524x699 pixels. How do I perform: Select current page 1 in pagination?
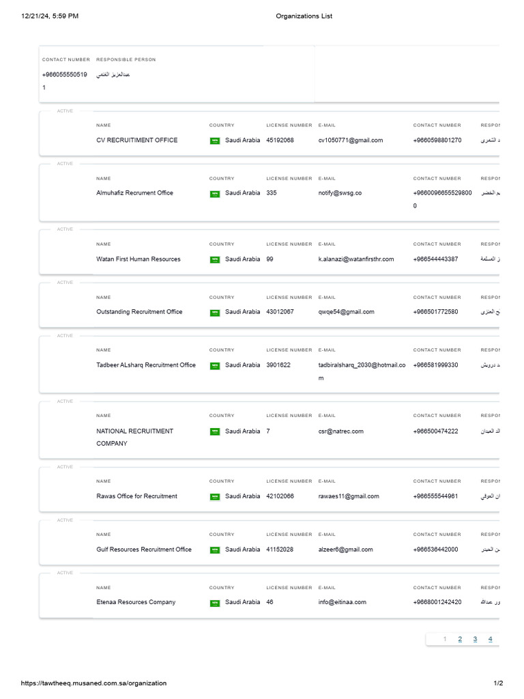coord(445,640)
